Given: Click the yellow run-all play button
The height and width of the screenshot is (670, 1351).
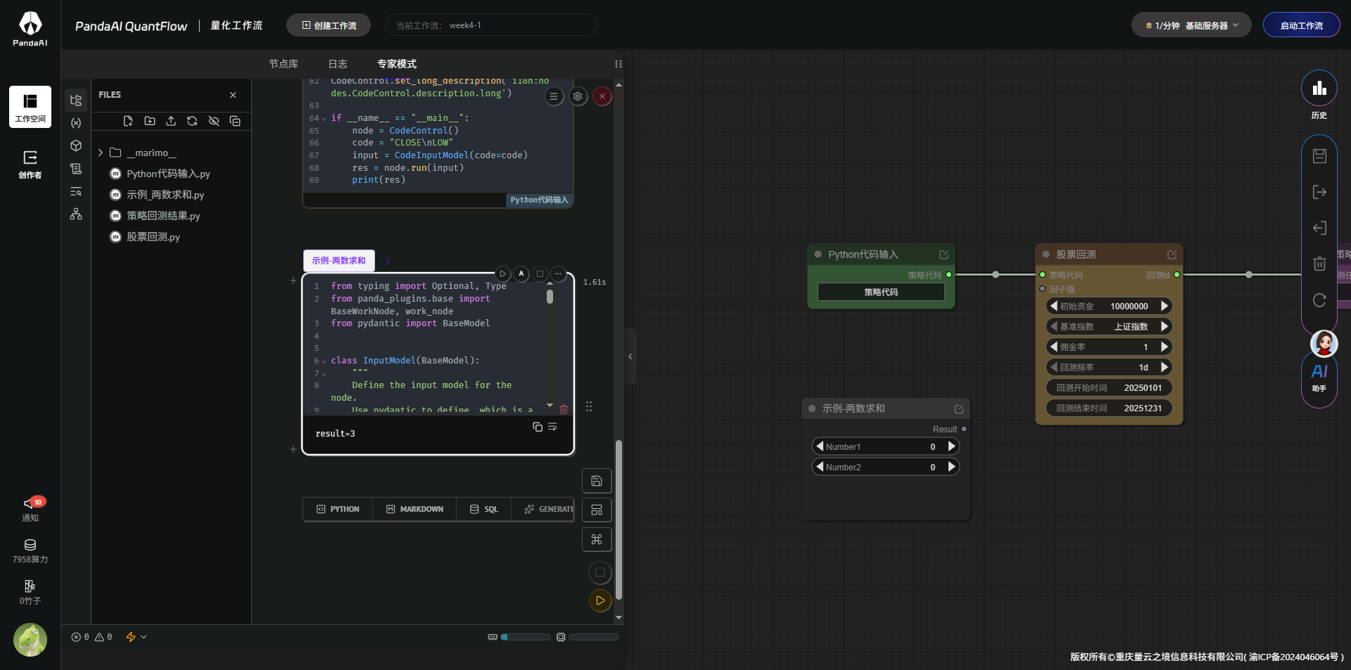Looking at the screenshot, I should tap(600, 600).
